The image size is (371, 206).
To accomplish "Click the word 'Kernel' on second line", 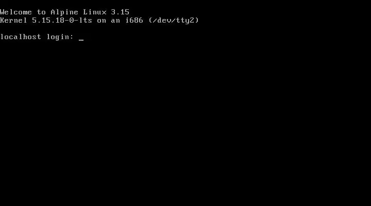I will coord(13,20).
